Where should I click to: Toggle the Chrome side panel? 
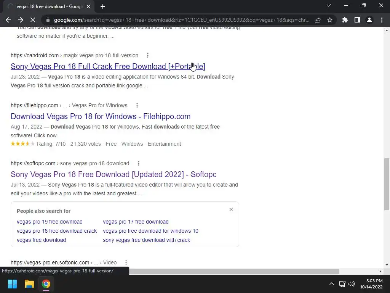[x=357, y=20]
